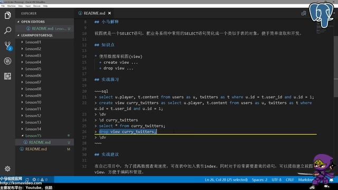Image resolution: width=338 pixels, height=190 pixels.
Task: Change end of line CRLF setting
Action: coord(290,179)
